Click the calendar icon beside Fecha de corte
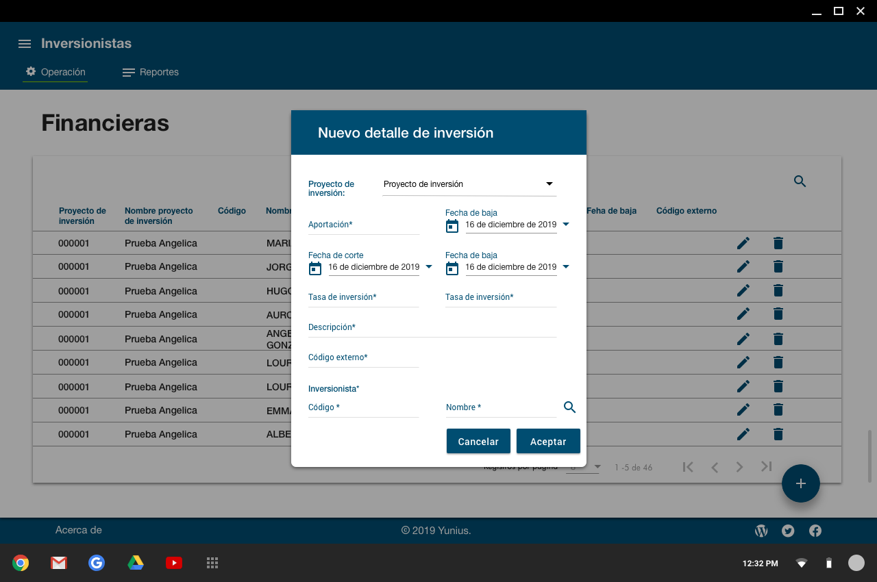 pyautogui.click(x=315, y=268)
